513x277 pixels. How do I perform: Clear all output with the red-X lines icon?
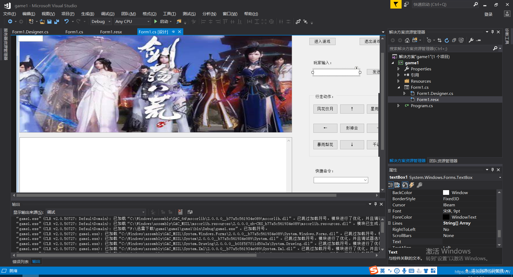[180, 212]
